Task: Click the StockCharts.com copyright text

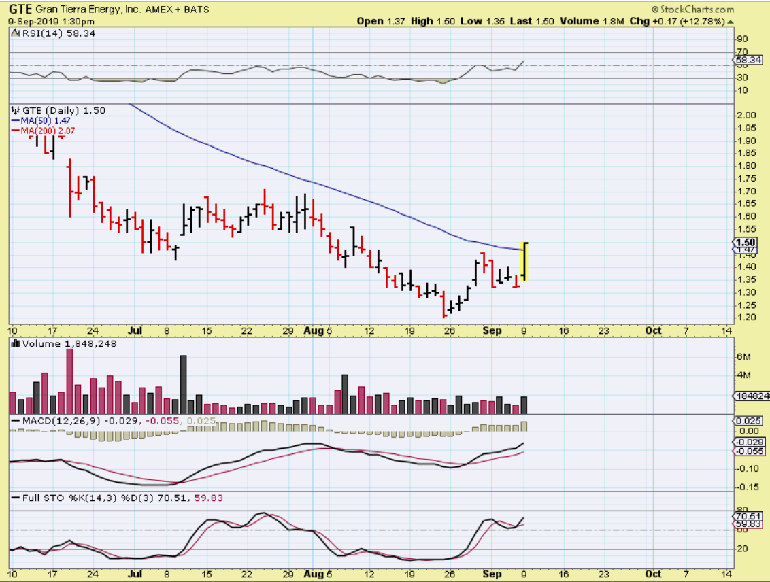Action: [x=693, y=10]
